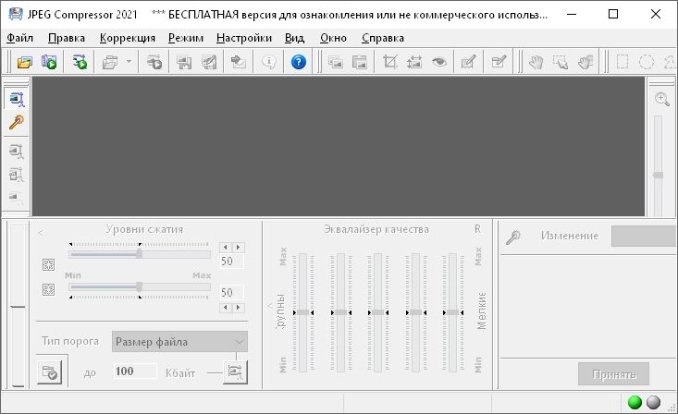This screenshot has width=678, height=414.
Task: Open help with the blue question mark
Action: point(299,62)
